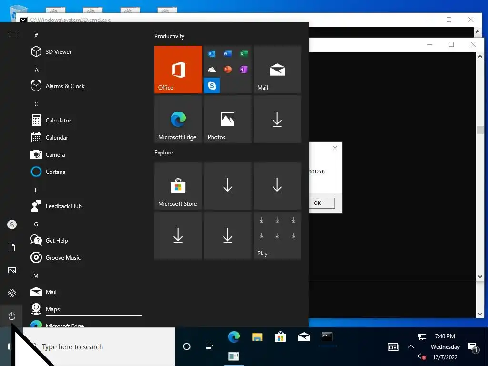Click the Office tile
Screen dimensions: 488x366
(178, 70)
